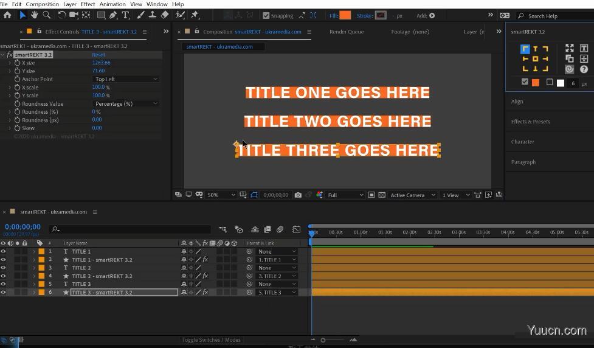Viewport: 594px width, 348px height.
Task: Open the Composition menu
Action: (42, 4)
